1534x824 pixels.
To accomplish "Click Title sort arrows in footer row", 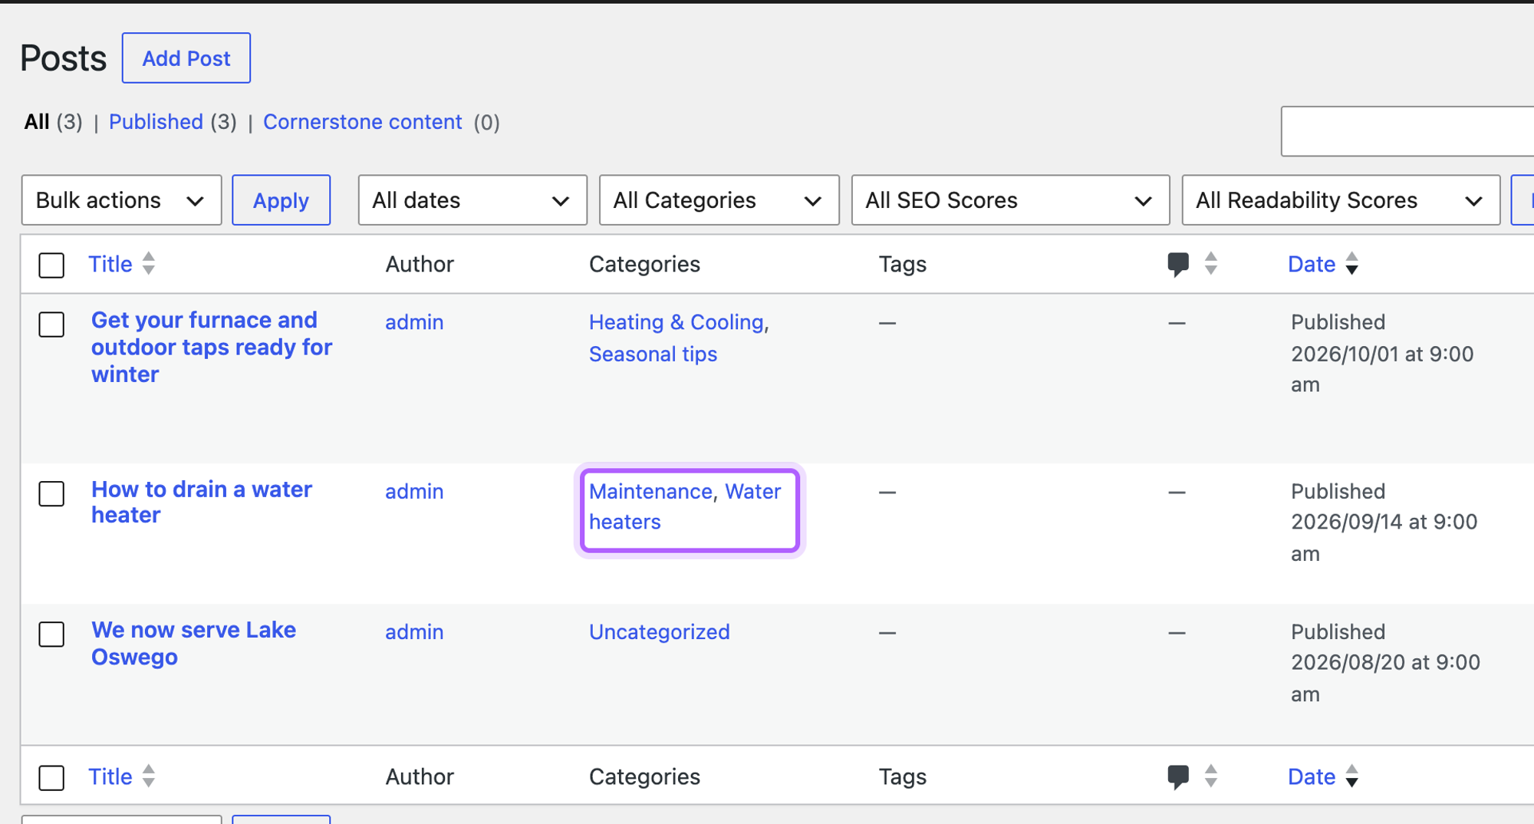I will (149, 776).
